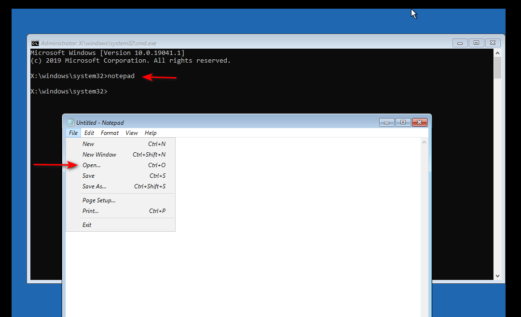This screenshot has height=317, width=521.
Task: Open the Format menu in Notepad
Action: pos(110,133)
